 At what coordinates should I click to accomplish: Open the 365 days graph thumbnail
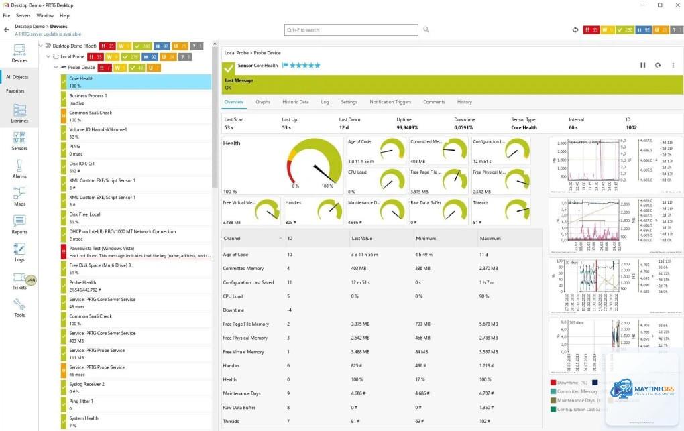click(616, 345)
